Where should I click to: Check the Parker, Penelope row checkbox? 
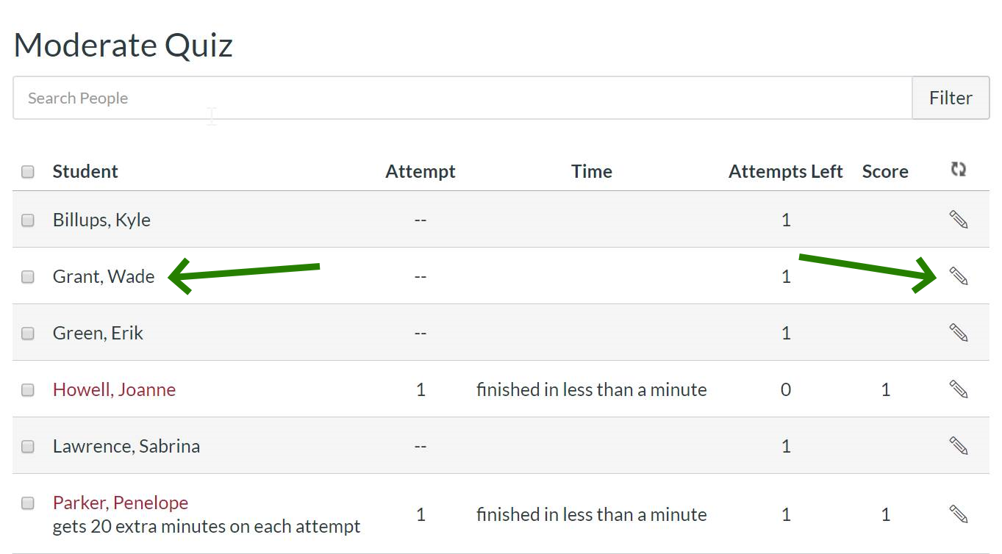pos(28,503)
